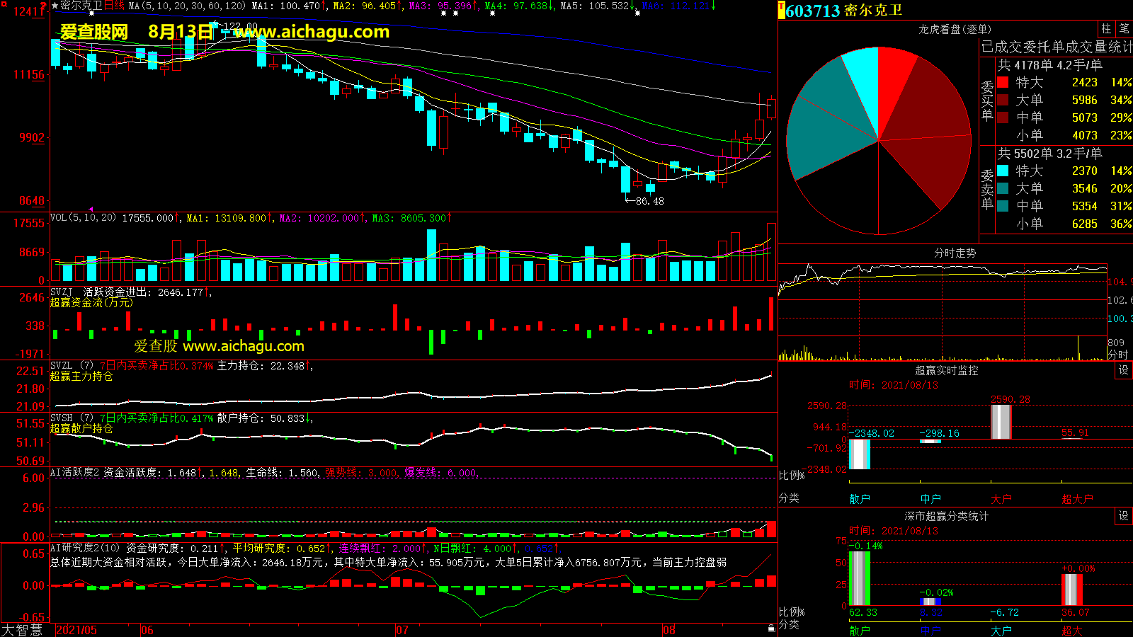This screenshot has height=637, width=1133.
Task: Switch pie chart to 柱 bar view
Action: pos(1106,29)
